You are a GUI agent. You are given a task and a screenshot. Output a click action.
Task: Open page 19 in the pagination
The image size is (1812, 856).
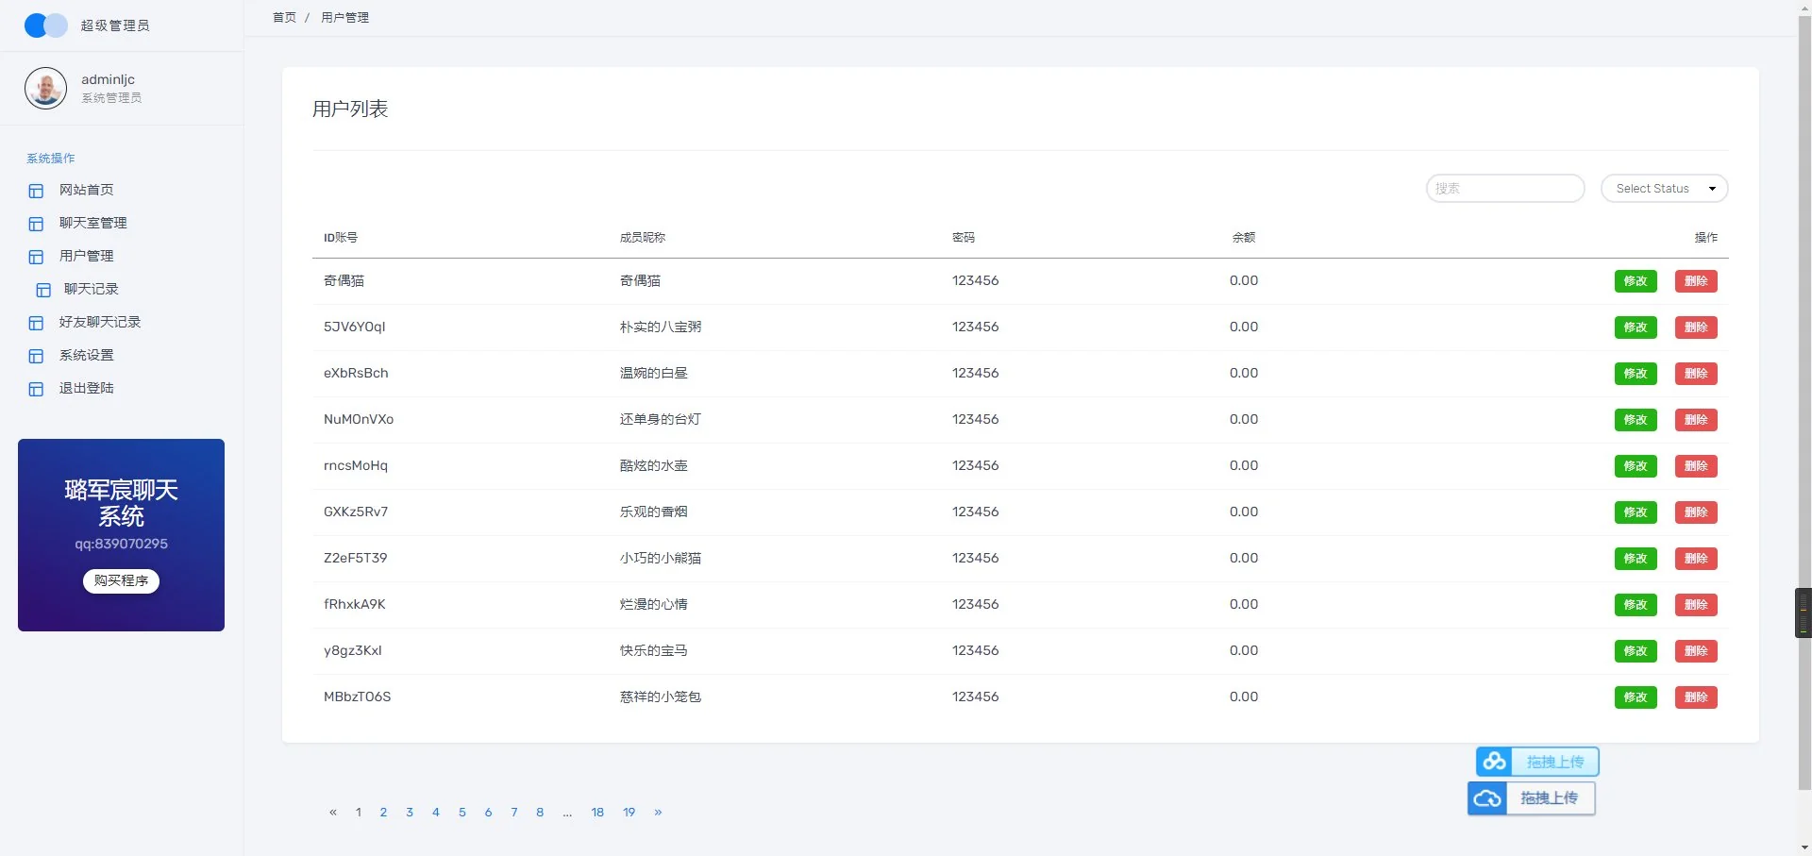tap(629, 812)
